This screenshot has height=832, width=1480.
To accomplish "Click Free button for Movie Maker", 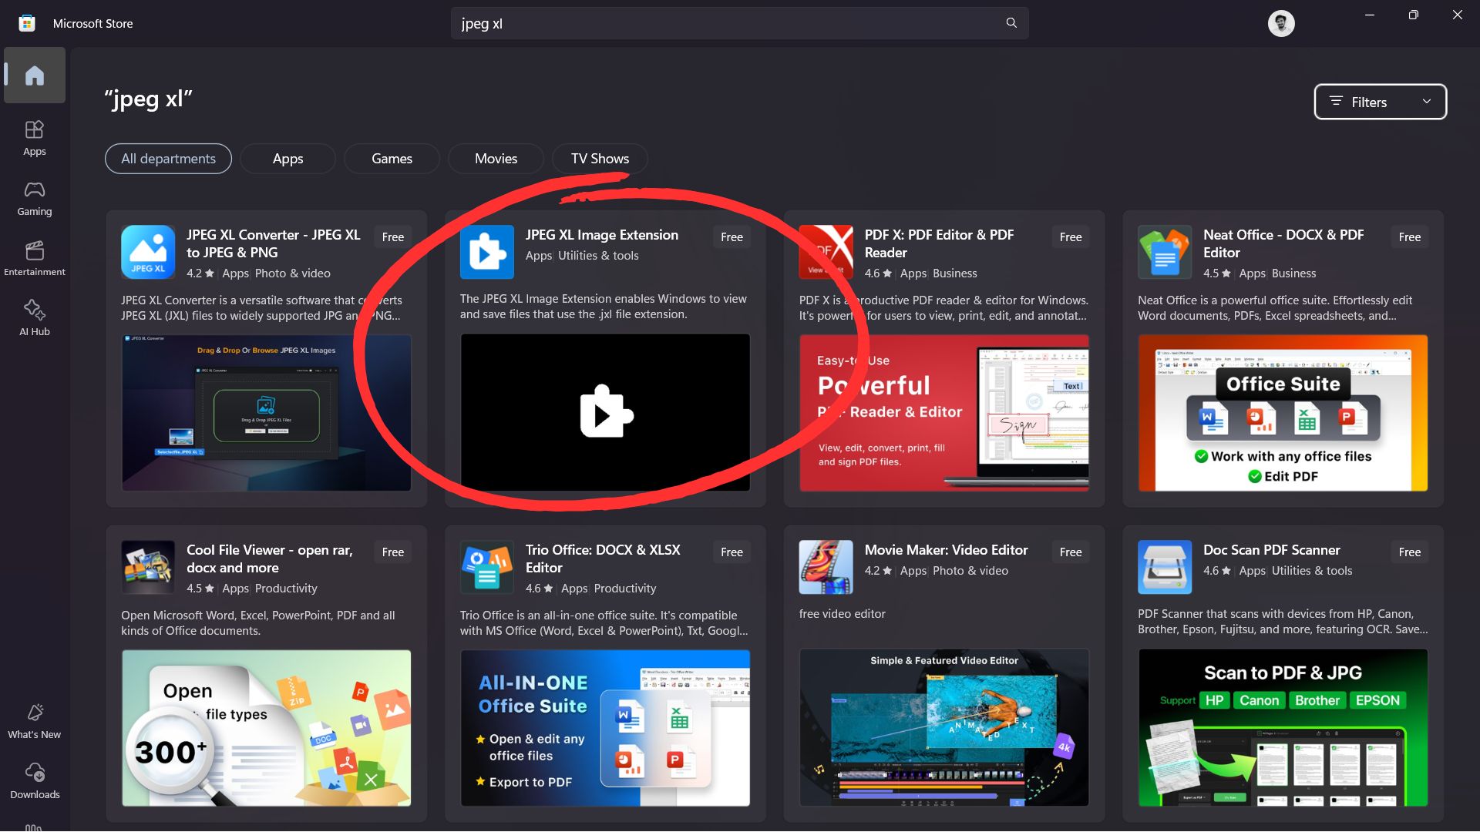I will [x=1071, y=552].
